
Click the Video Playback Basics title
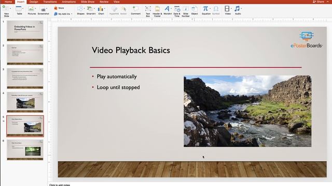click(x=131, y=51)
